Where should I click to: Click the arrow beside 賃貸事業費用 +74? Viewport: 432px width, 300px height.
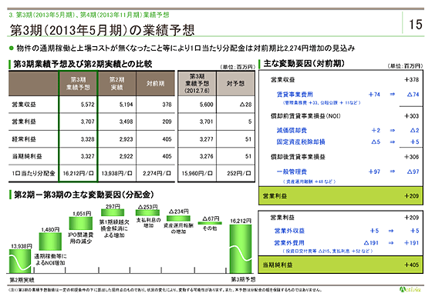(x=393, y=94)
